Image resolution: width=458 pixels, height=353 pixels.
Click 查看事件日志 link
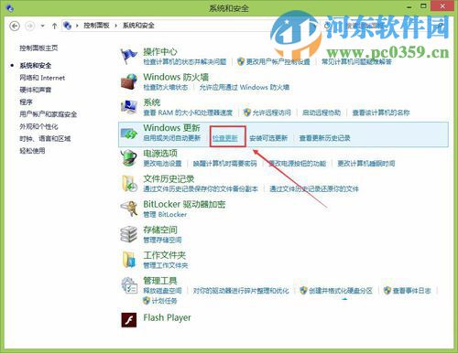click(x=412, y=291)
